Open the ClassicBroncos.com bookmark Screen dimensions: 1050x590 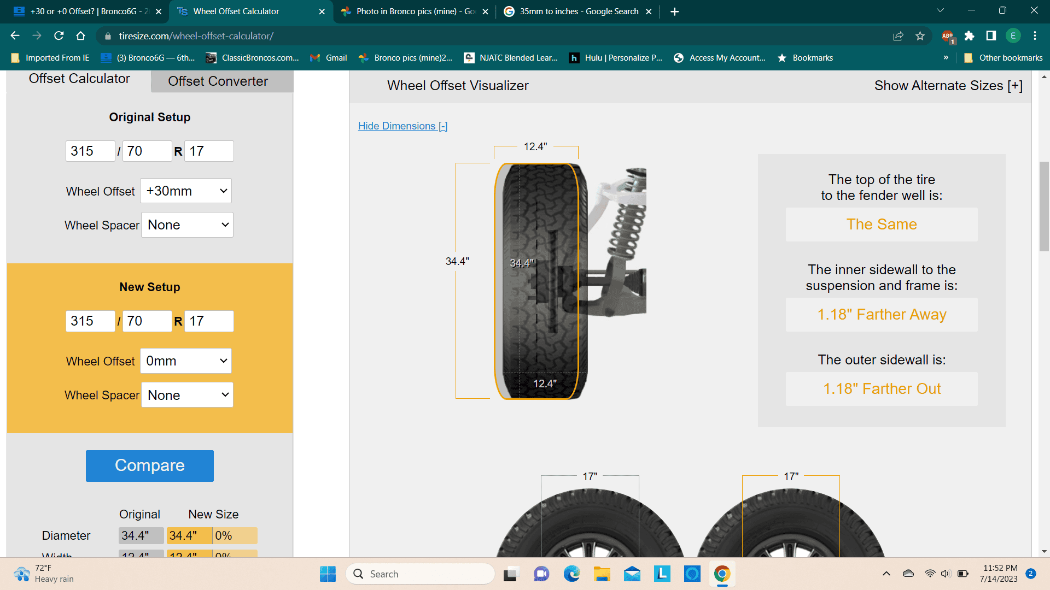tap(252, 58)
